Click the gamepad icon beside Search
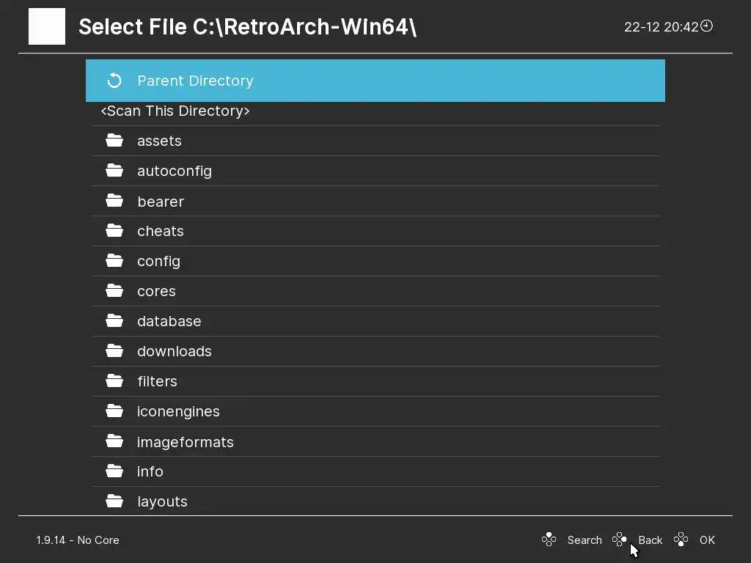The height and width of the screenshot is (563, 751). 549,540
